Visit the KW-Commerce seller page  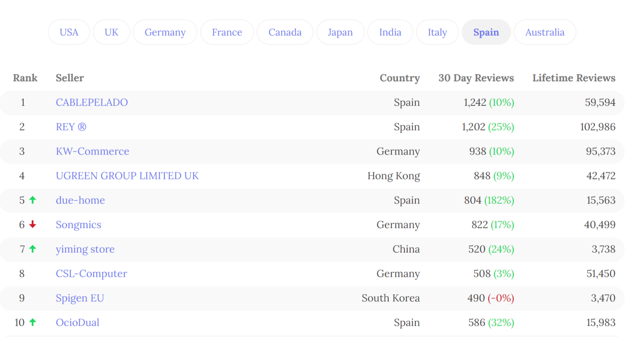point(93,151)
